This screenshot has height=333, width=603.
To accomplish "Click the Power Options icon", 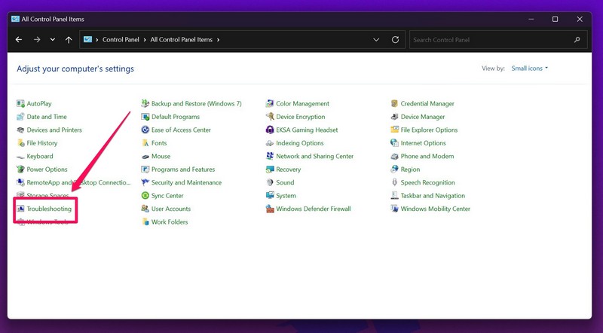I will pos(20,170).
